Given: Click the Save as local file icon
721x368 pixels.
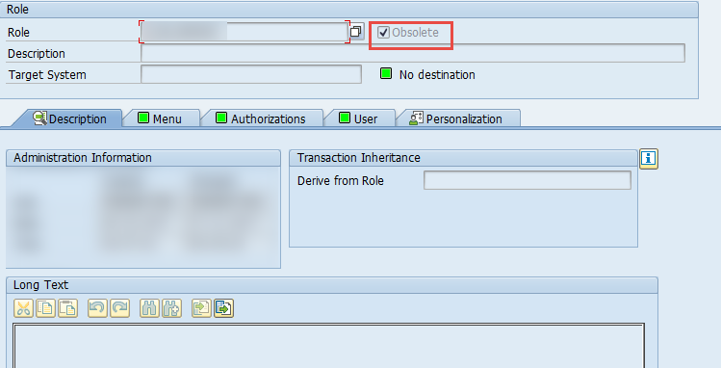Looking at the screenshot, I should [x=224, y=308].
